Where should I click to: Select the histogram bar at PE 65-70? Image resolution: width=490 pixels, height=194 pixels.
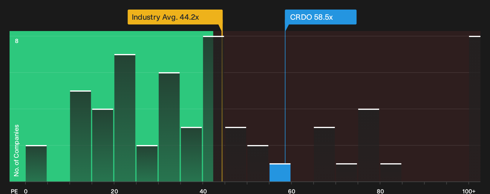pyautogui.click(x=324, y=154)
